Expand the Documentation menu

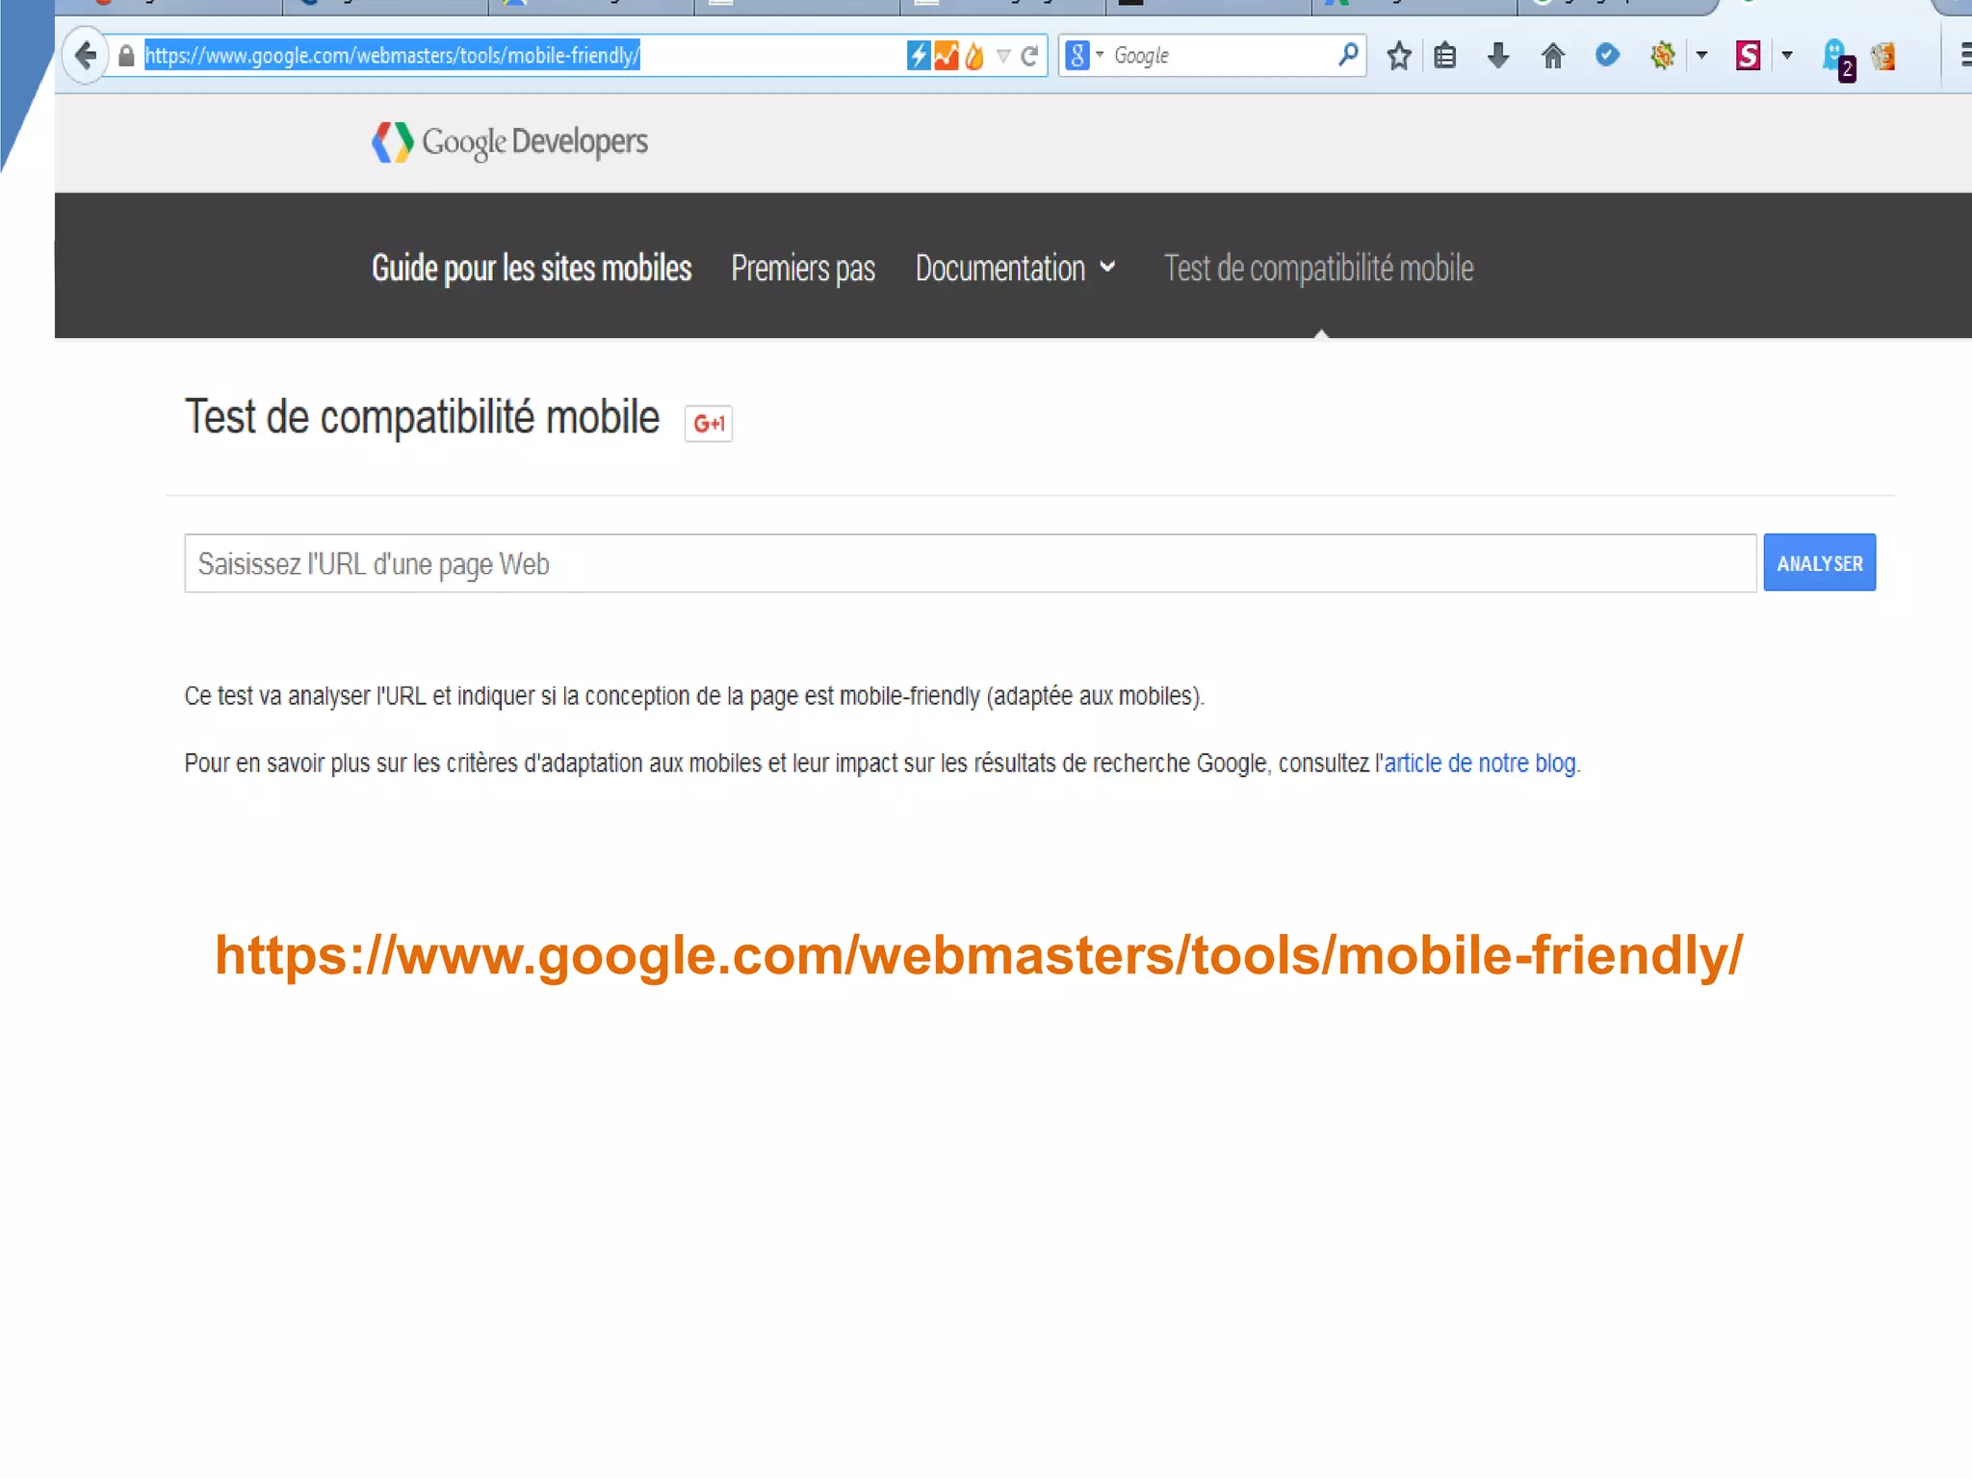[1016, 268]
